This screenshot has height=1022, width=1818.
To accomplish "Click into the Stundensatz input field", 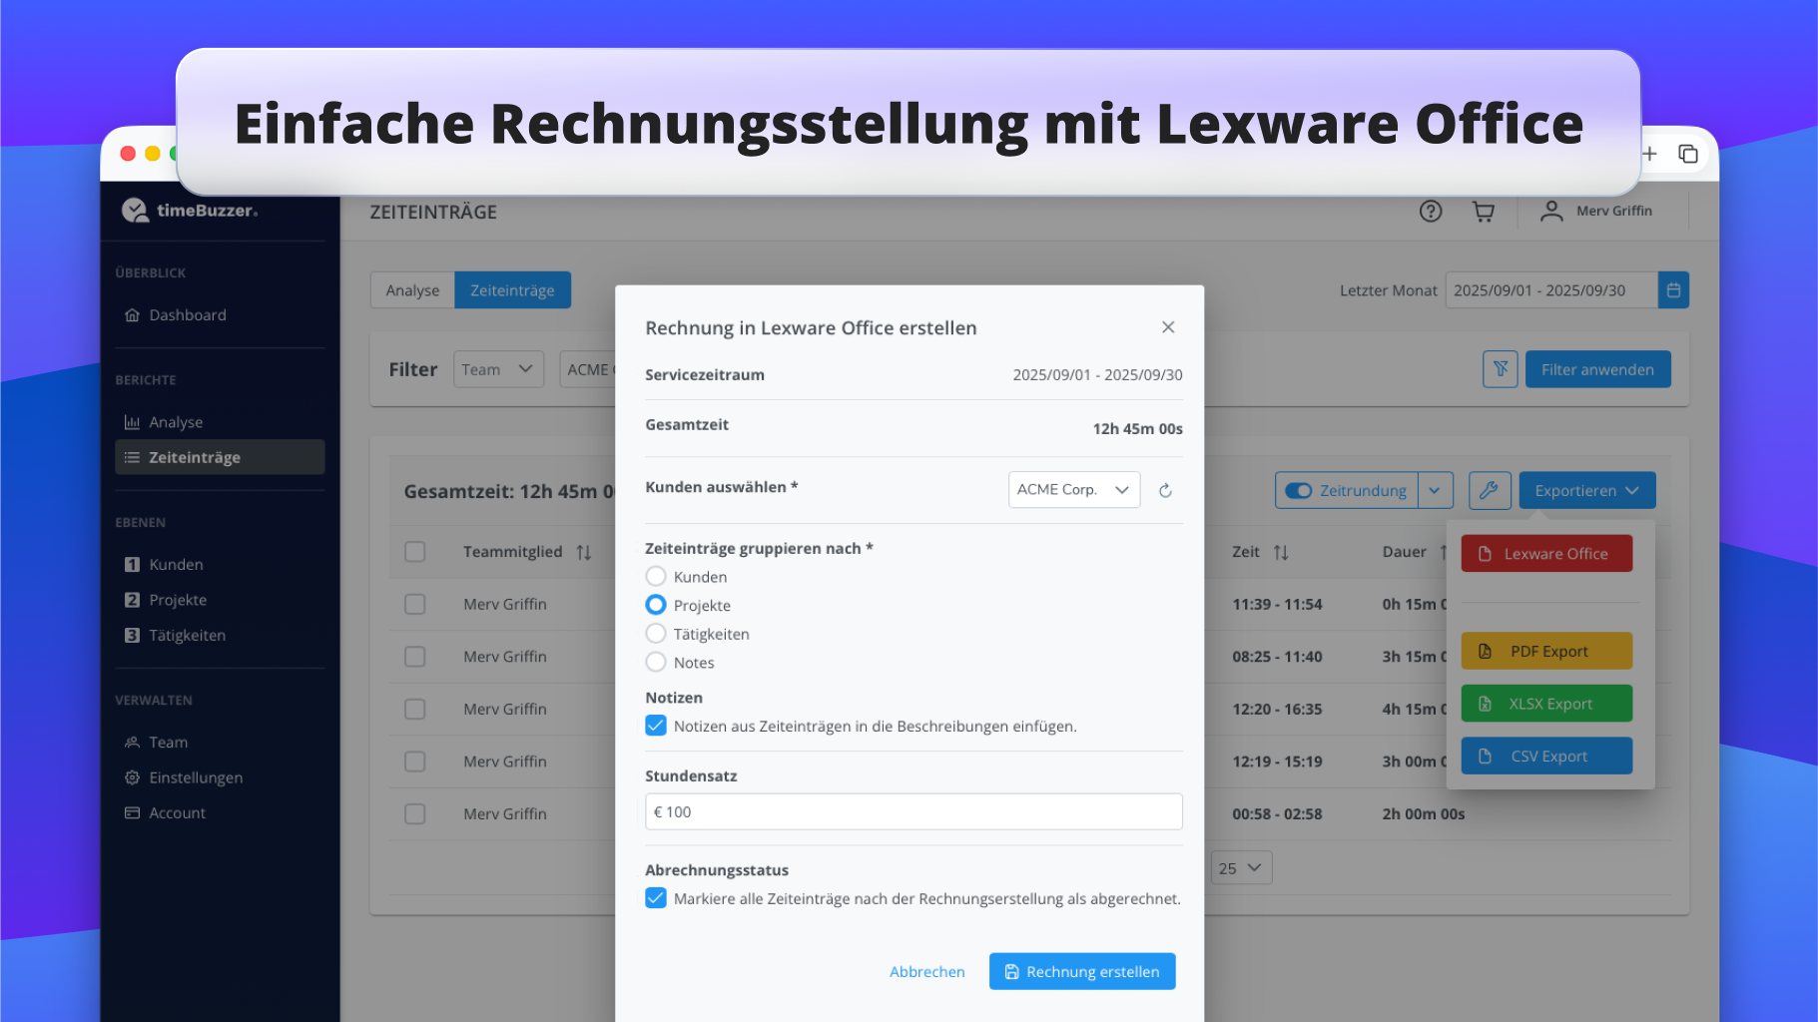I will 913,811.
